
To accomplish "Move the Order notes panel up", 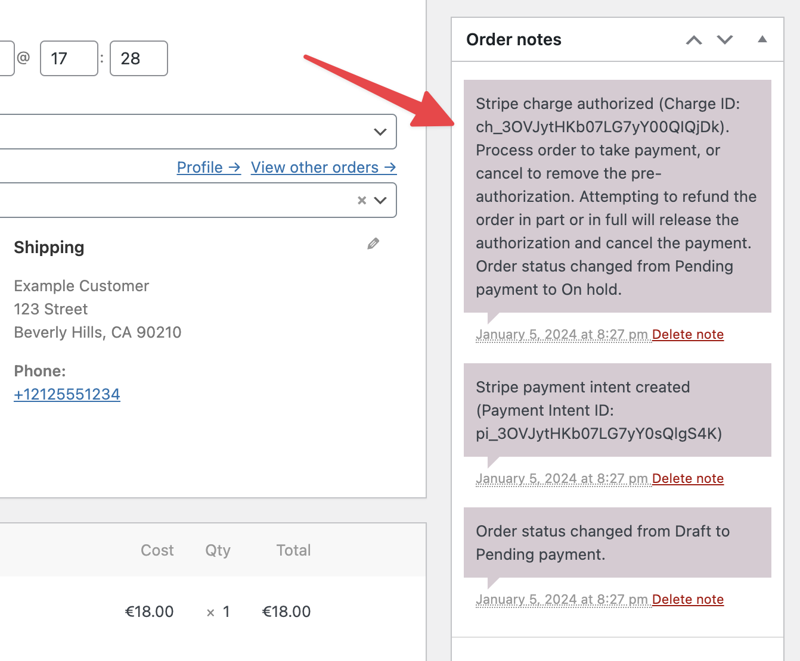I will (x=693, y=40).
